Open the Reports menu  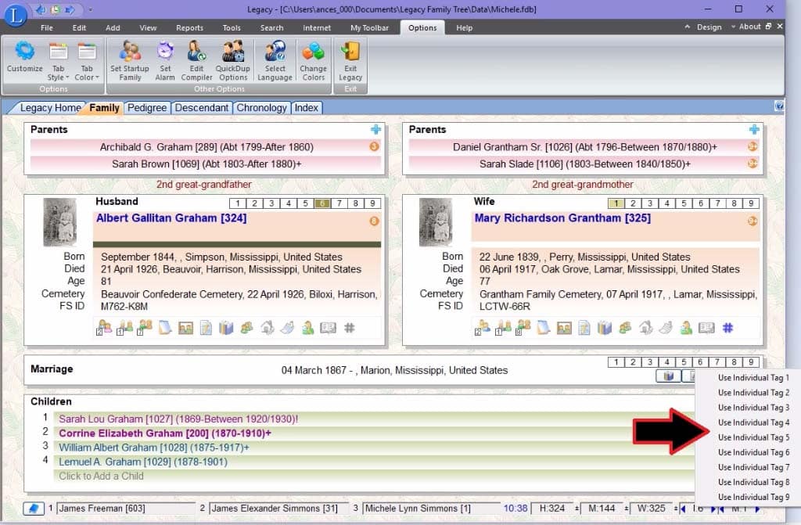click(x=189, y=27)
